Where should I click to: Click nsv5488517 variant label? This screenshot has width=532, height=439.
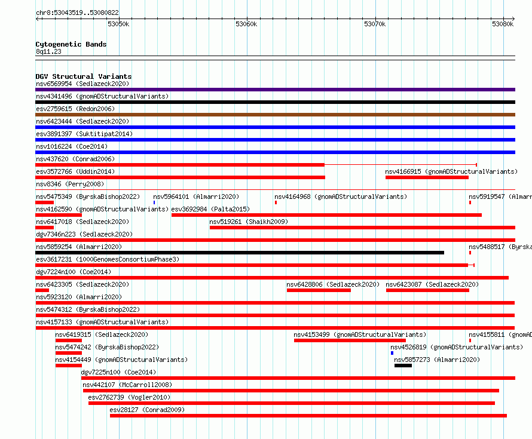point(500,247)
